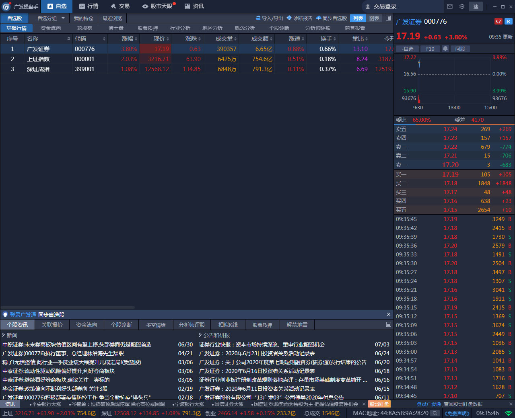The image size is (515, 418).
Task: Click the 登录广发通 link in bottom panel header
Action: coord(23,315)
